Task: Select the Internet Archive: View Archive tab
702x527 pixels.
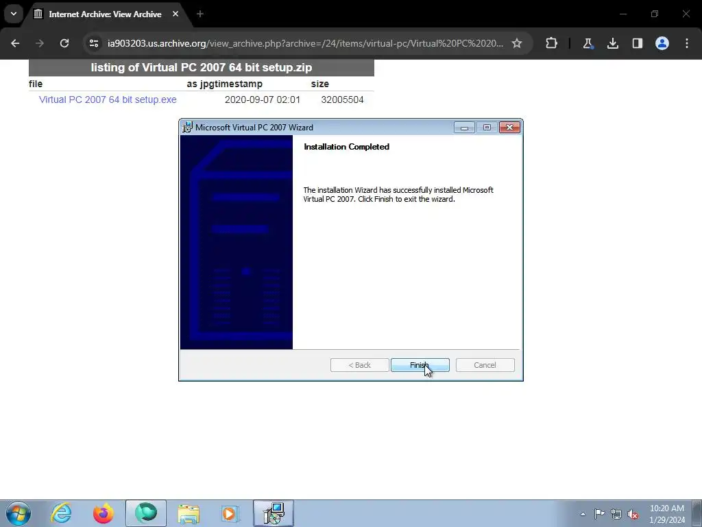Action: click(105, 14)
